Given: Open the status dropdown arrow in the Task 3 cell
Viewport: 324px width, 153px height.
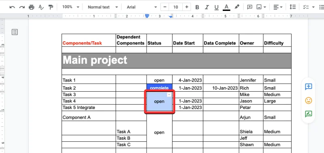Looking at the screenshot, I should pyautogui.click(x=169, y=95).
